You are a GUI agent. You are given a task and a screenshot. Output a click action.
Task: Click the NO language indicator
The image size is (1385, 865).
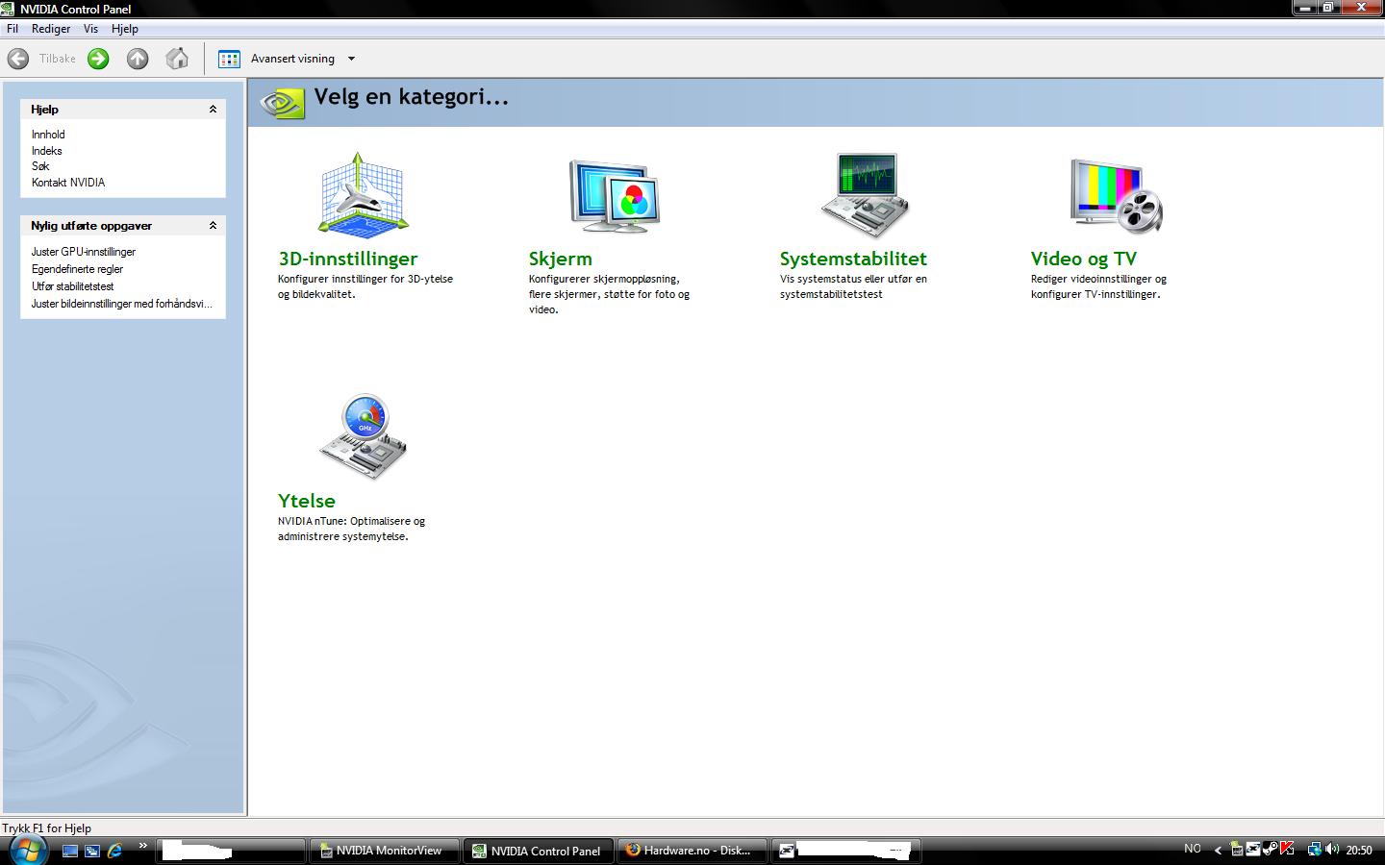[1193, 849]
